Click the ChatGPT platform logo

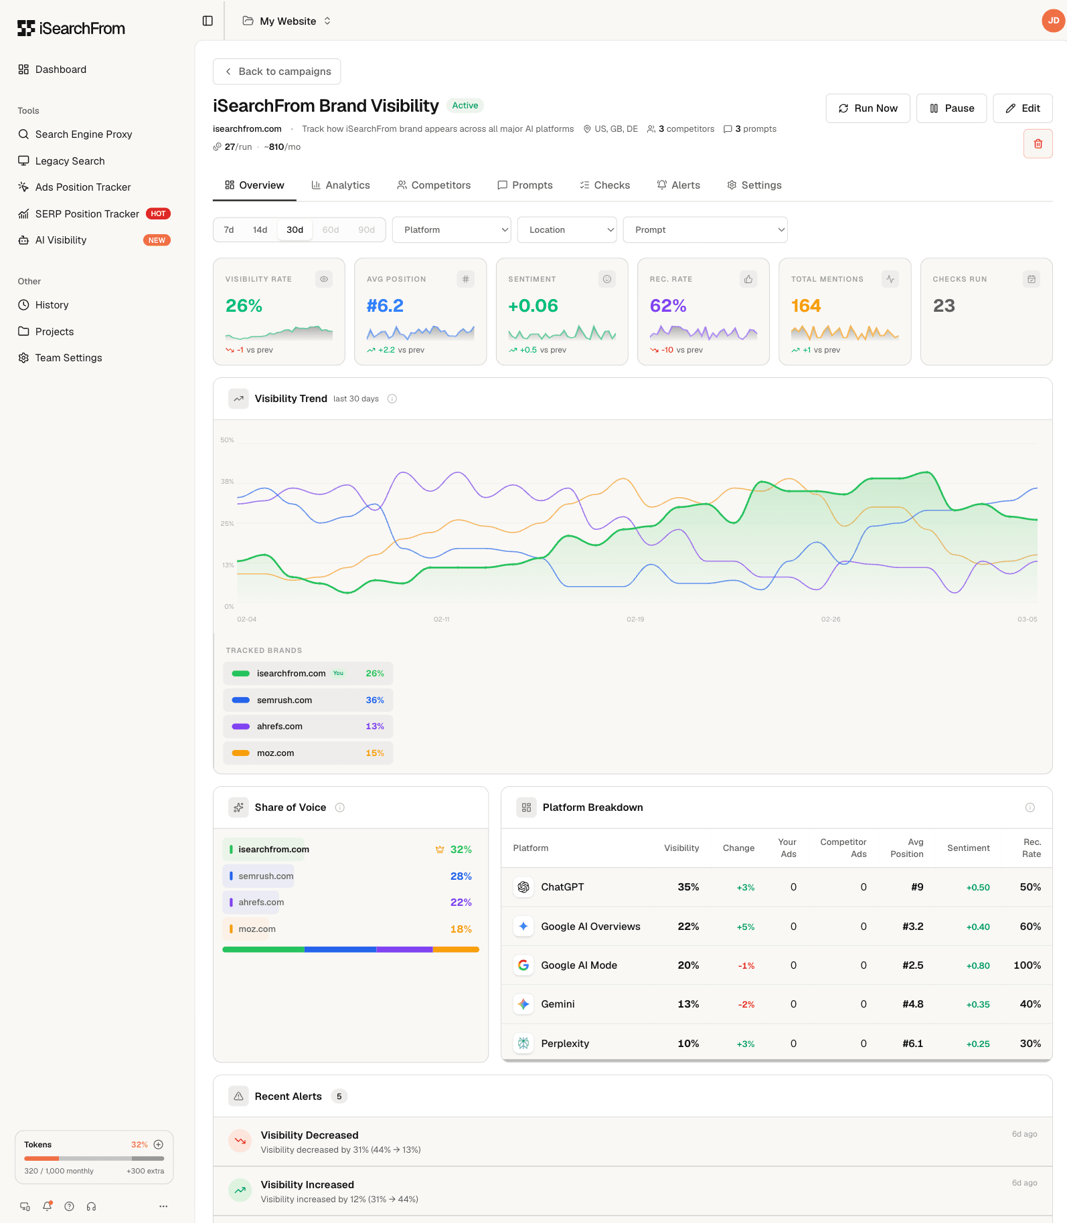(x=523, y=887)
